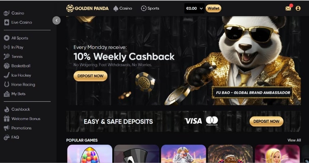Select the Tennis racket sidebar icon

7,57
